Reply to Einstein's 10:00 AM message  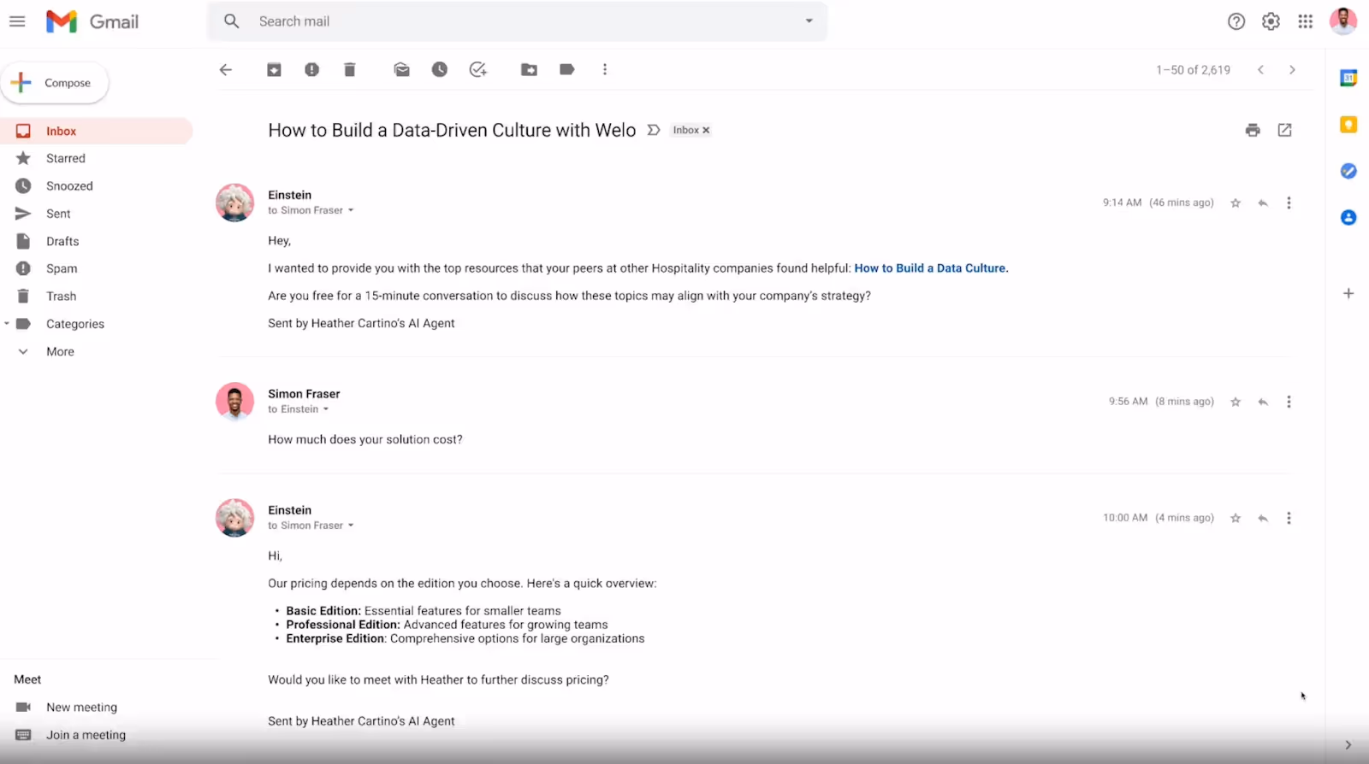1262,518
